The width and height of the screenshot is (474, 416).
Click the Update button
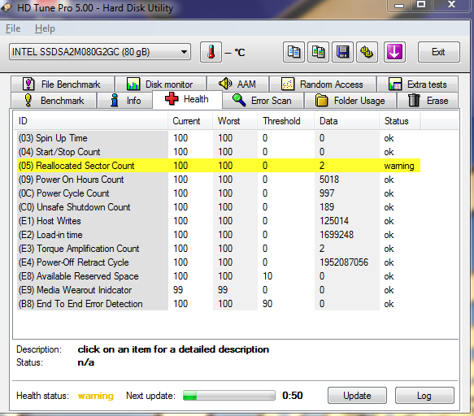pyautogui.click(x=357, y=396)
